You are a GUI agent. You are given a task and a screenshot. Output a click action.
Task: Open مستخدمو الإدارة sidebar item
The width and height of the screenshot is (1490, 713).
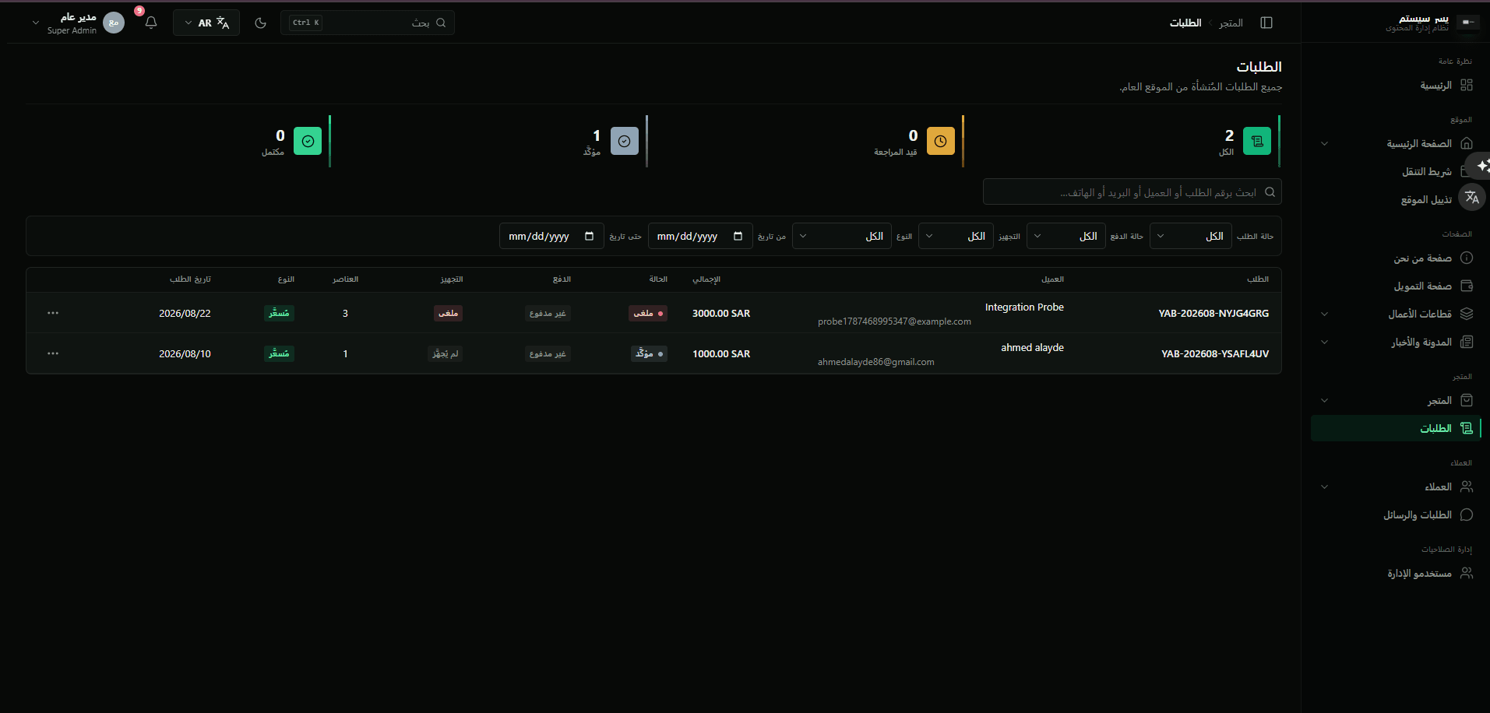tap(1397, 573)
